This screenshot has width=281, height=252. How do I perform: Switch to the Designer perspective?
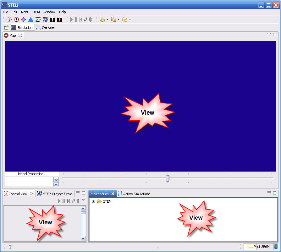46,28
